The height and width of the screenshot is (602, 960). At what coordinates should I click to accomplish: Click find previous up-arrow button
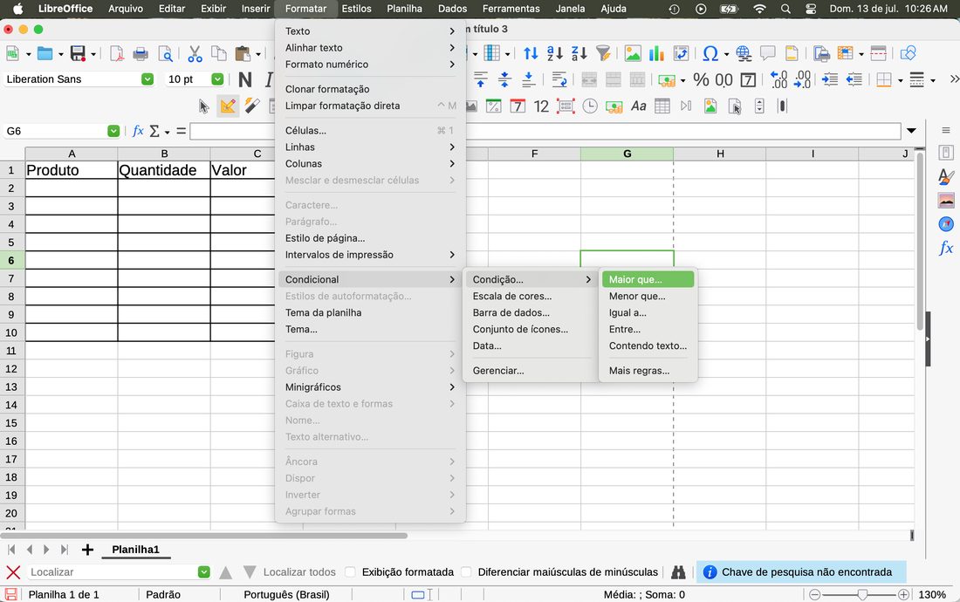tap(225, 572)
